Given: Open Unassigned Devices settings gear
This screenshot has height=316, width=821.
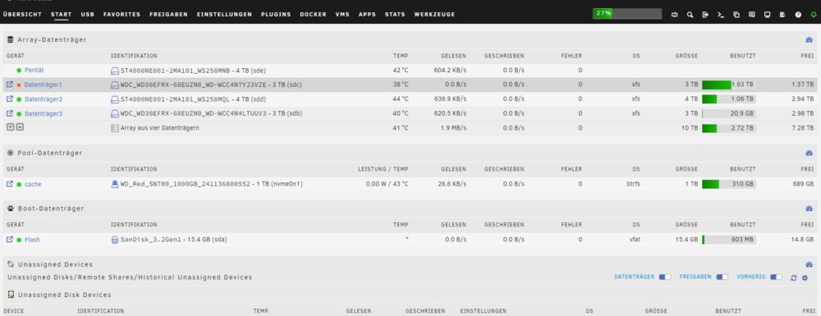Looking at the screenshot, I should [805, 277].
